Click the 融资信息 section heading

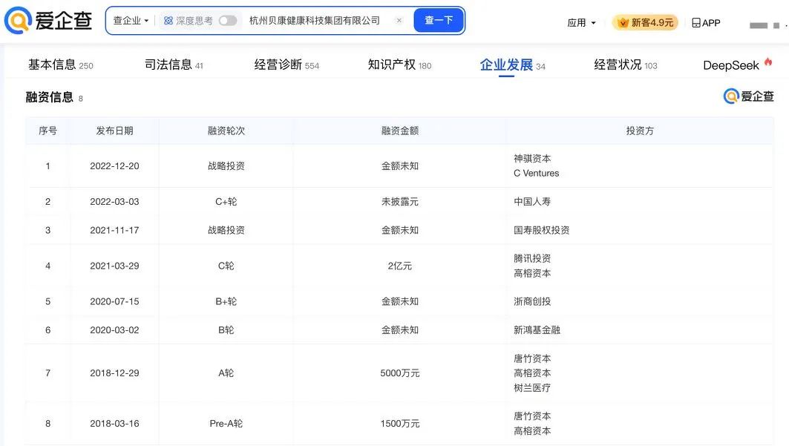point(49,97)
